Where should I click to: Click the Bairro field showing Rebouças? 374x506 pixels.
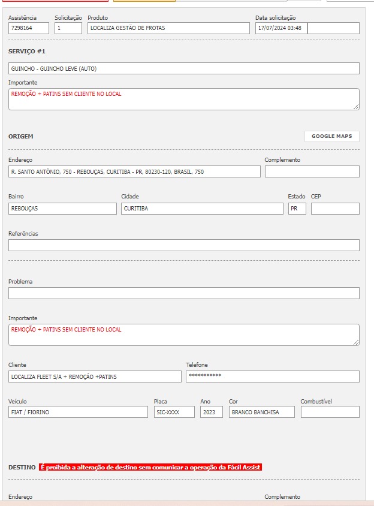(62, 209)
